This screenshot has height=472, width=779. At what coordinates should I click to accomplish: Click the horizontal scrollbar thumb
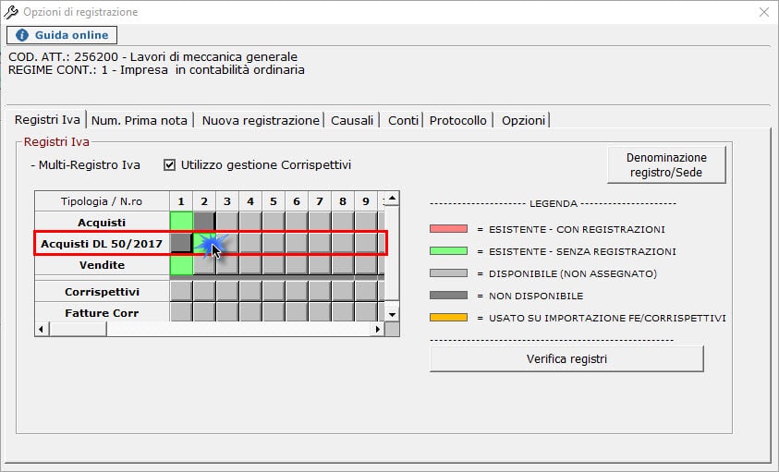point(78,329)
